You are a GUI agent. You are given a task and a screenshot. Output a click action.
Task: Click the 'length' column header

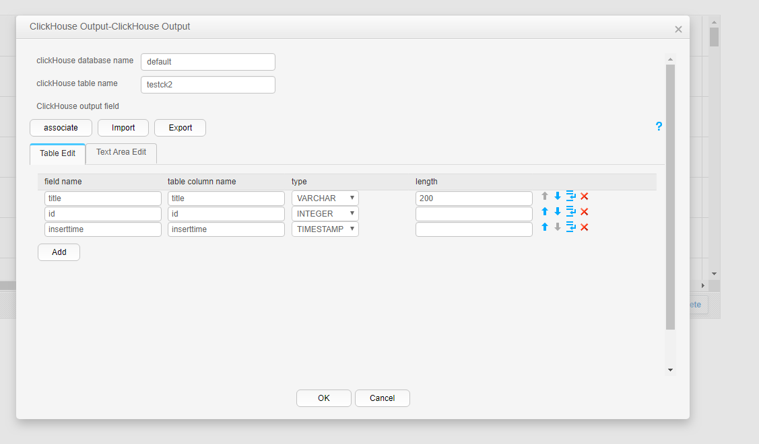[x=426, y=182]
